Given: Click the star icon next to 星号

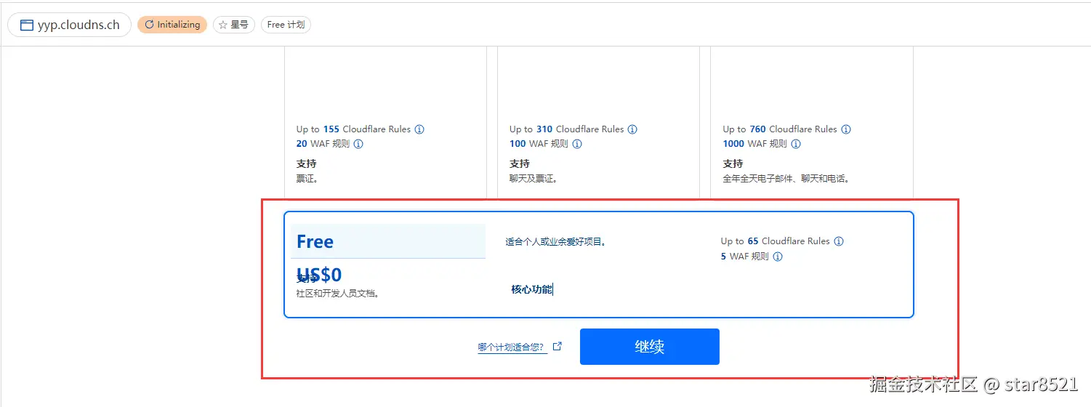Looking at the screenshot, I should pos(223,25).
